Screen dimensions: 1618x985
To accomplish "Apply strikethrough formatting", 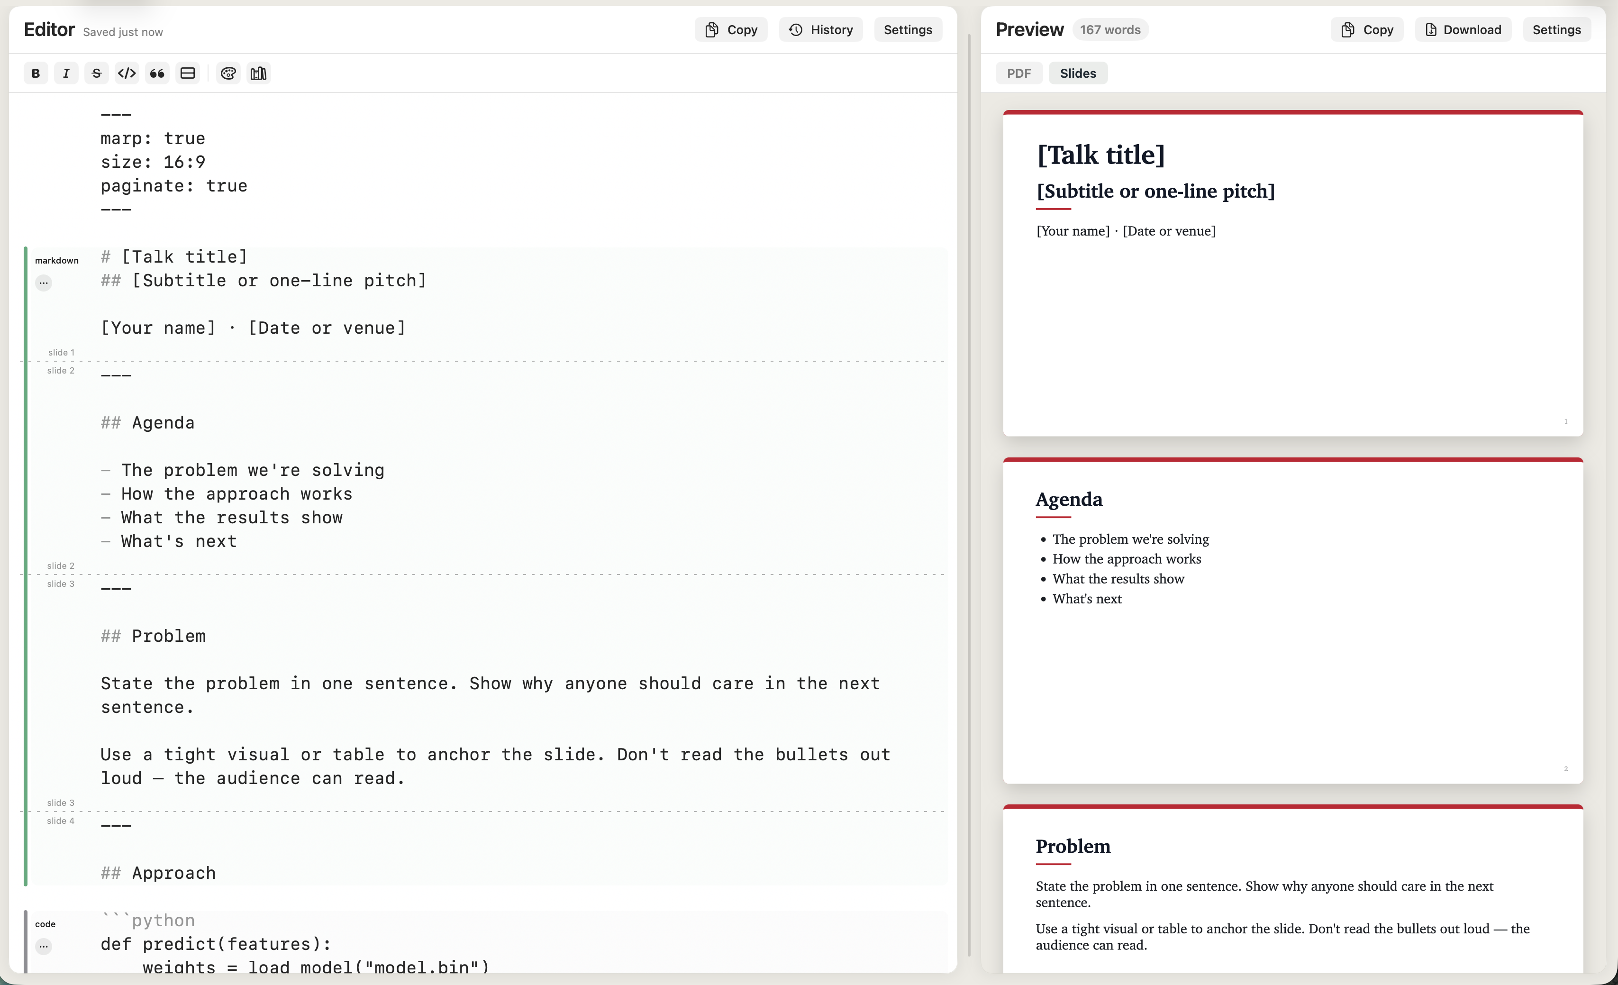I will (x=97, y=73).
